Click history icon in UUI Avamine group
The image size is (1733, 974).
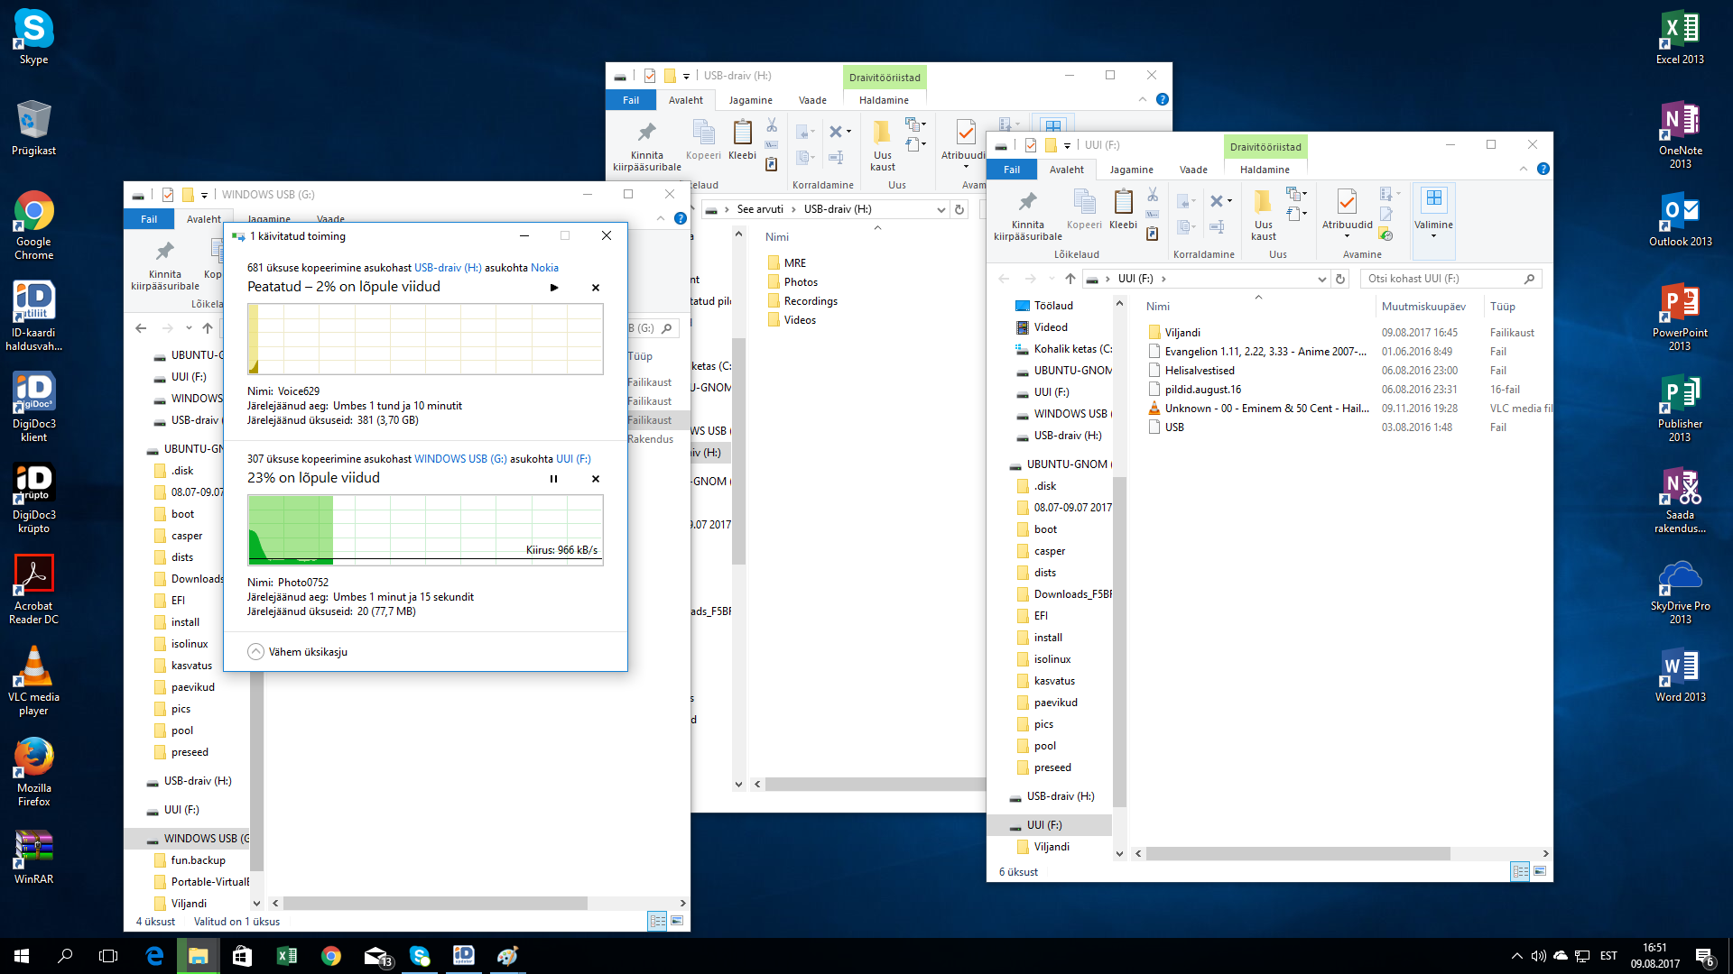[1385, 235]
